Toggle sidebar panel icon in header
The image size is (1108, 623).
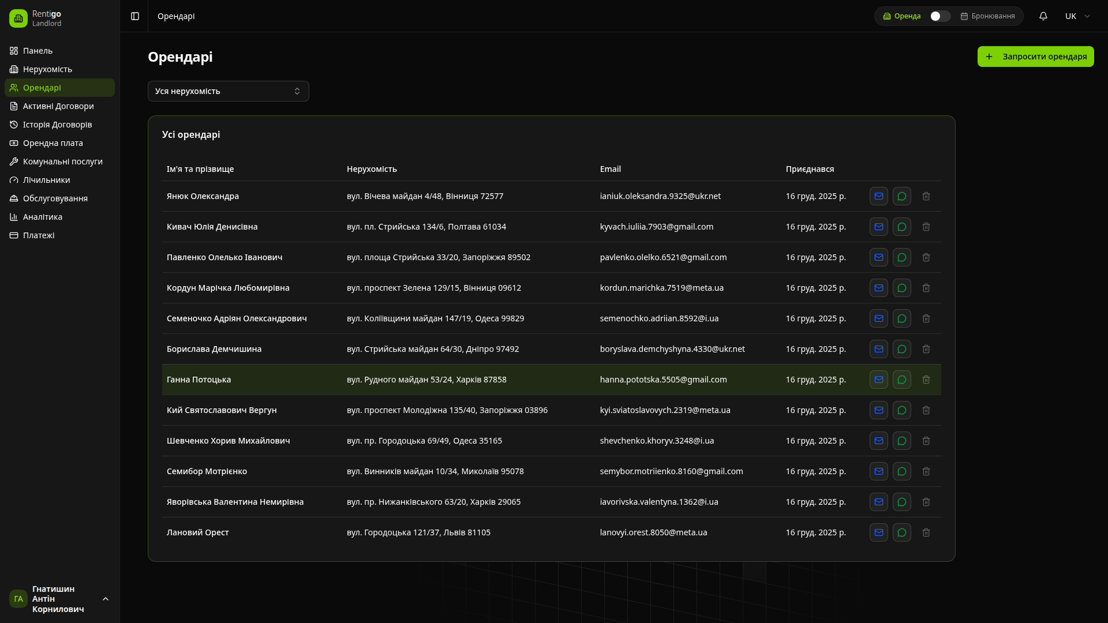point(135,16)
